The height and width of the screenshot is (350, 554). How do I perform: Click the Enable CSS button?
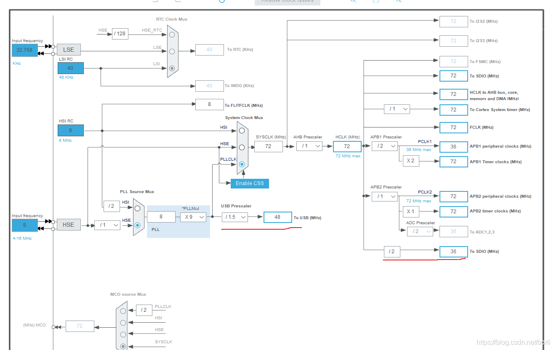click(x=250, y=183)
